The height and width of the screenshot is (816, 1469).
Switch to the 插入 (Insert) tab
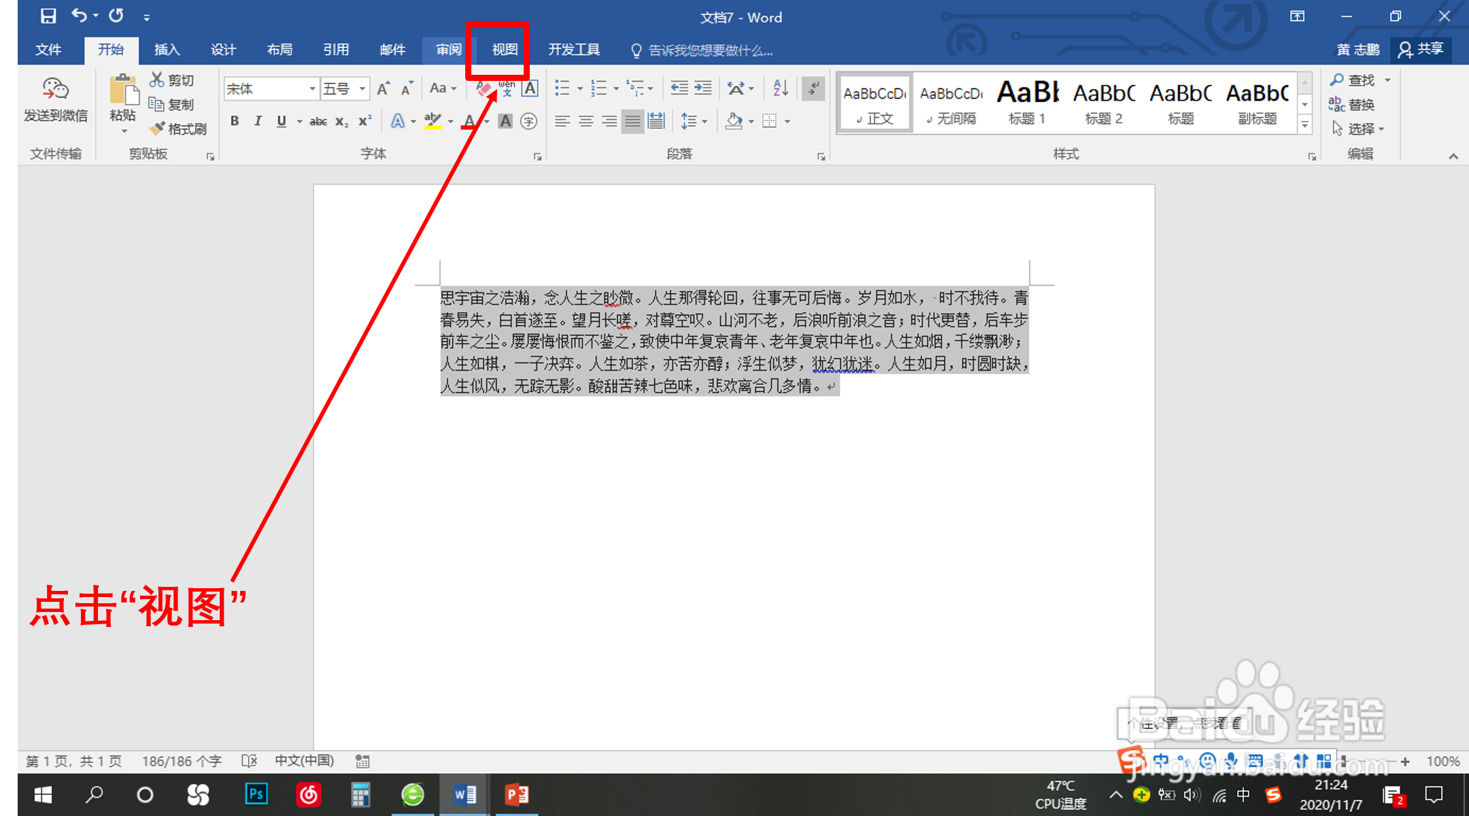[x=167, y=50]
